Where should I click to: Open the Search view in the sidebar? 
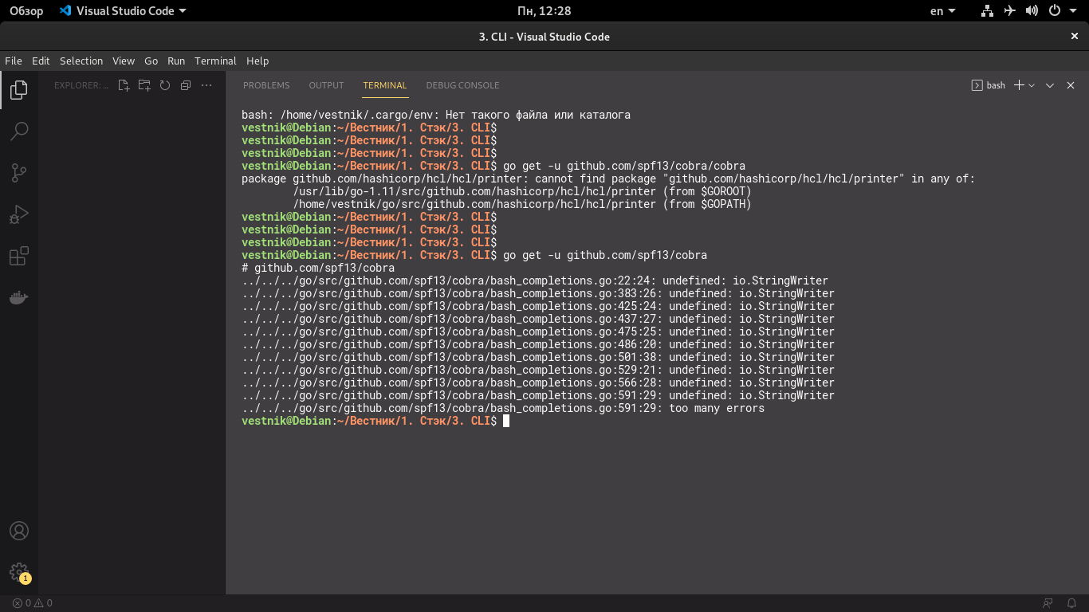click(18, 131)
